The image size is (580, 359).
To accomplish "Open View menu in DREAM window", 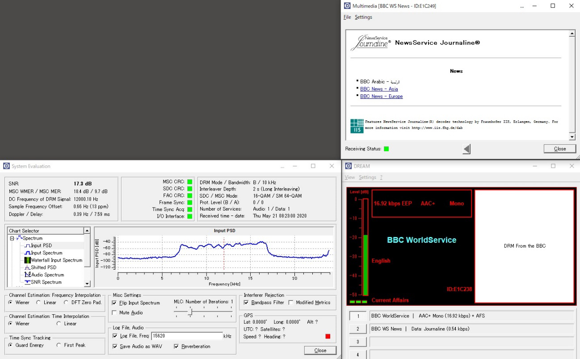I will [x=349, y=177].
